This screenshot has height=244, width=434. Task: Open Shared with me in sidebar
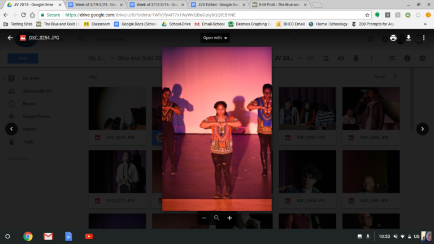(x=37, y=91)
